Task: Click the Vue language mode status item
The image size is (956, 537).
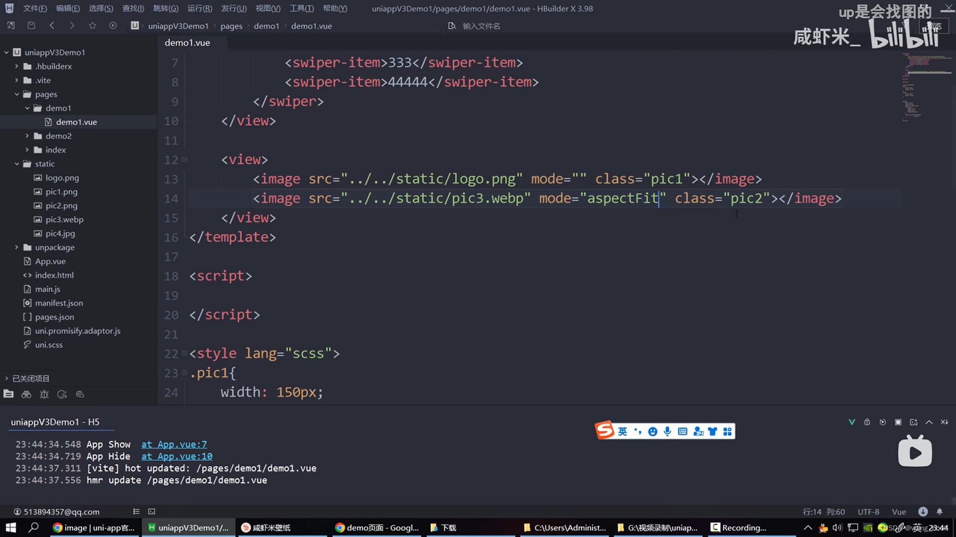Action: click(x=899, y=512)
